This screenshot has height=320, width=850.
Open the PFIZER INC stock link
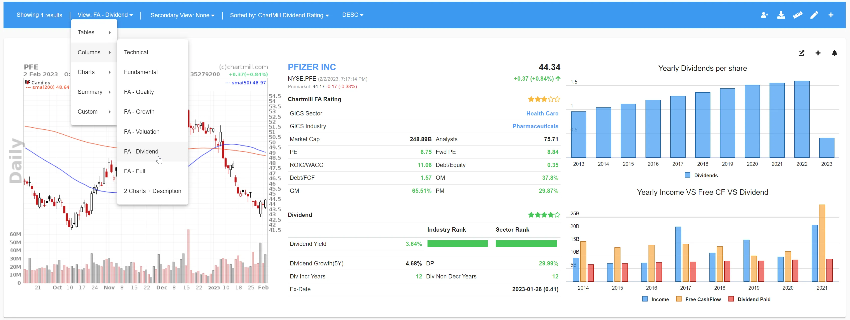tap(311, 67)
